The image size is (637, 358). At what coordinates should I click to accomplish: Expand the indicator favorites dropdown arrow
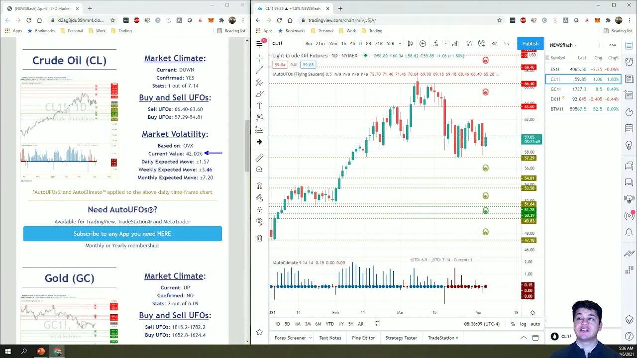click(445, 44)
